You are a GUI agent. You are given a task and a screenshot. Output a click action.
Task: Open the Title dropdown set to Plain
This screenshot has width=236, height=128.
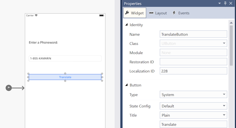pos(193,115)
